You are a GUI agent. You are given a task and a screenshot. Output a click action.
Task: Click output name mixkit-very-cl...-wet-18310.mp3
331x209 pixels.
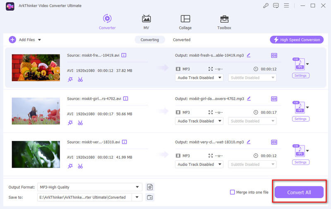pyautogui.click(x=216, y=142)
